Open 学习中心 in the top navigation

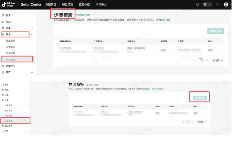[x=101, y=4]
